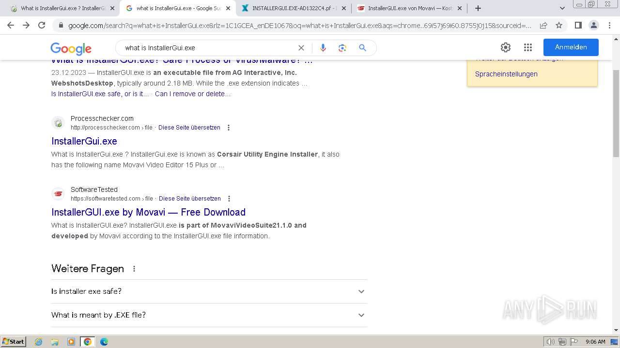Bookmark this page with star icon
This screenshot has height=348, width=620.
(x=559, y=25)
